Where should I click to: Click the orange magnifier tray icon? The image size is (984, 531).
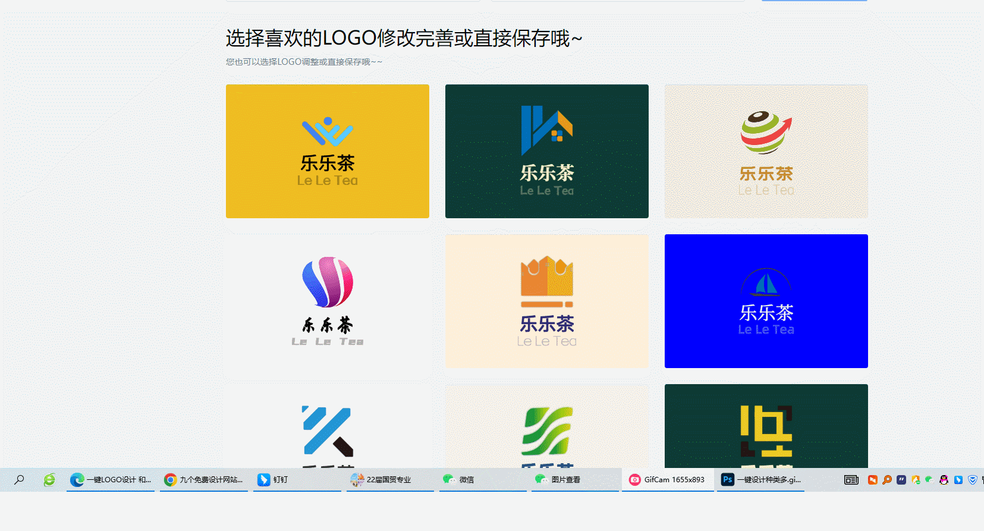click(887, 480)
